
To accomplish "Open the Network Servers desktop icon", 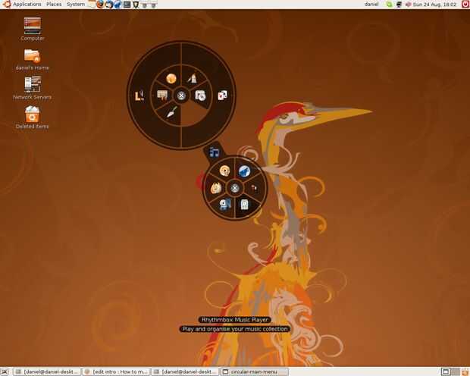I will (33, 88).
